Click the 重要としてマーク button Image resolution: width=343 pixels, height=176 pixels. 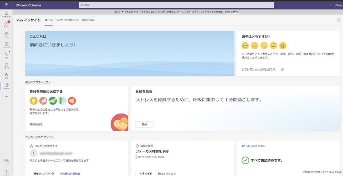pyautogui.click(x=44, y=174)
